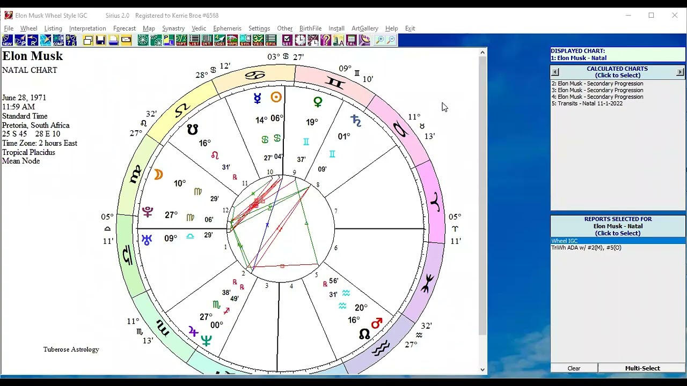
Task: Click chart scrollbar up arrow
Action: pyautogui.click(x=482, y=52)
